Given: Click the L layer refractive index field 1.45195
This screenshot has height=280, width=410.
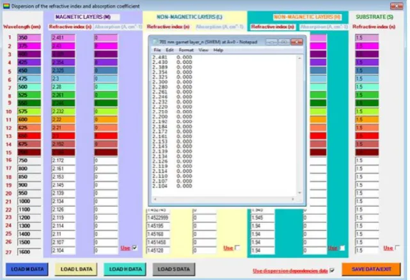Looking at the screenshot, I should click(158, 226).
